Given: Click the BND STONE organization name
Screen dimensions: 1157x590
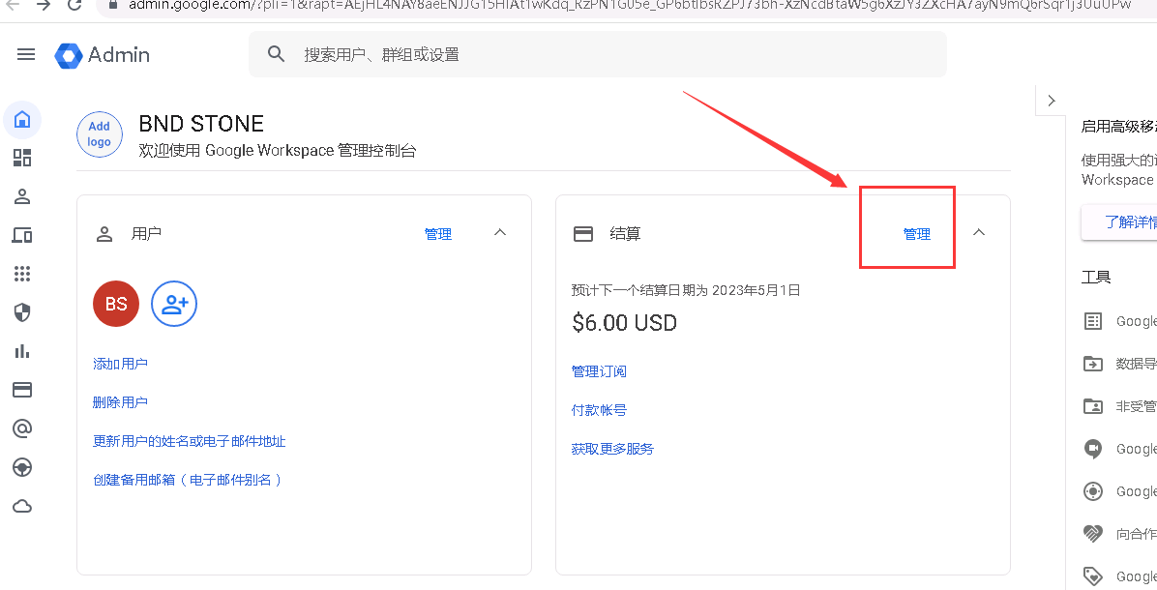Looking at the screenshot, I should click(201, 123).
